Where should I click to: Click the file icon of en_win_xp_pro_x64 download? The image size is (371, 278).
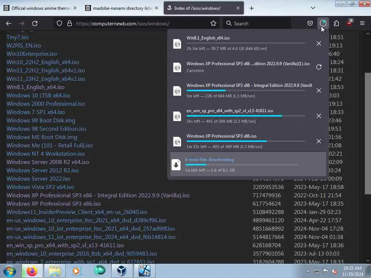[177, 116]
